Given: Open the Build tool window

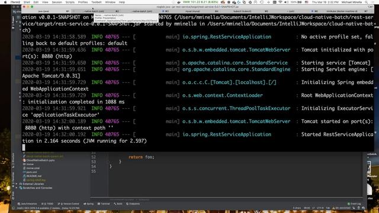Looking at the screenshot, I should click(118, 204).
